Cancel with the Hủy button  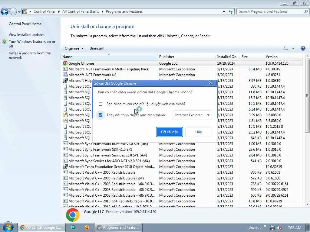(199, 132)
